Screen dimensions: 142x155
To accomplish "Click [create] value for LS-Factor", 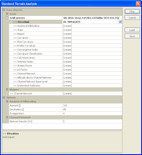I will click(67, 70).
